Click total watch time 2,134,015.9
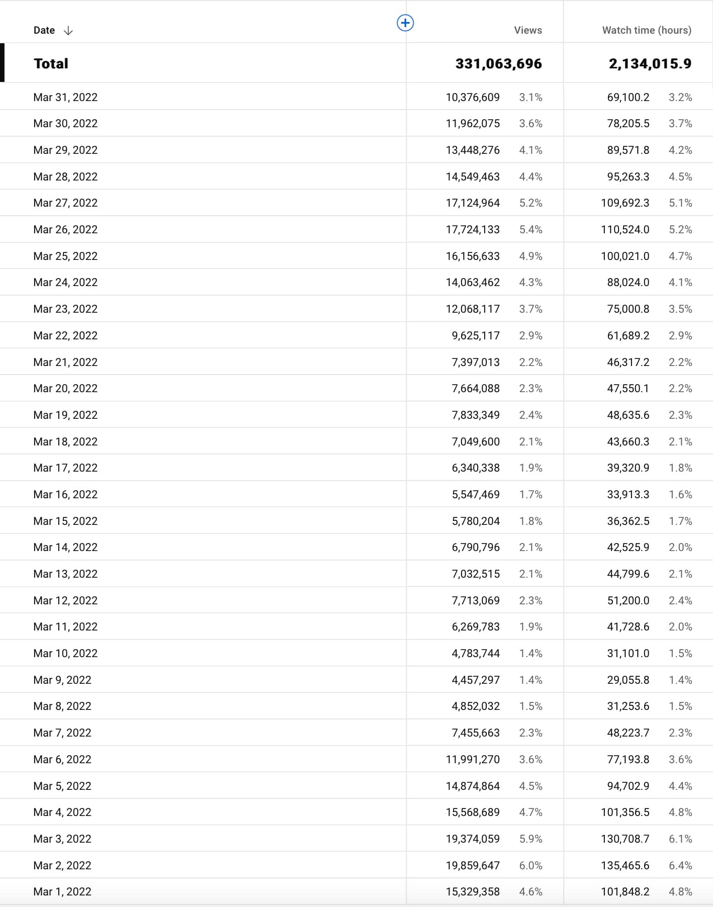 [650, 63]
